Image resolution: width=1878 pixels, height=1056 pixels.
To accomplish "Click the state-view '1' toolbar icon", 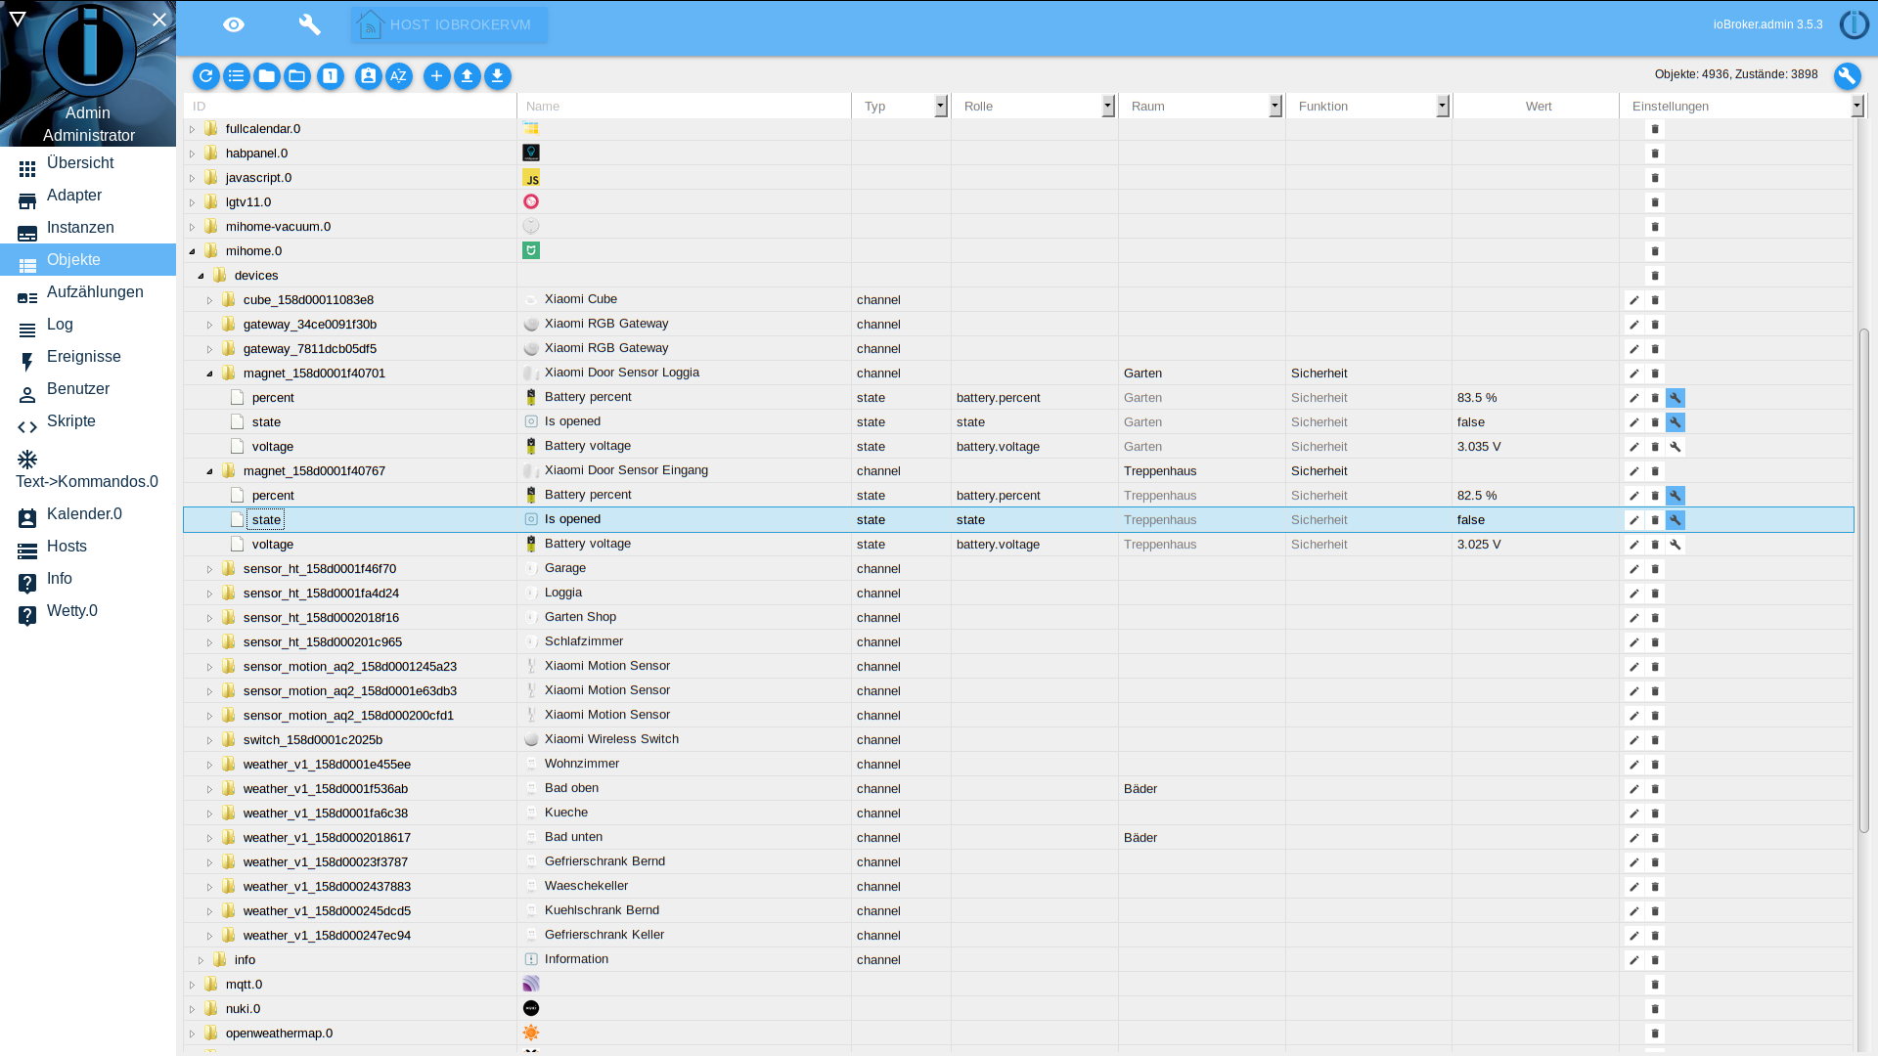I will [x=330, y=76].
